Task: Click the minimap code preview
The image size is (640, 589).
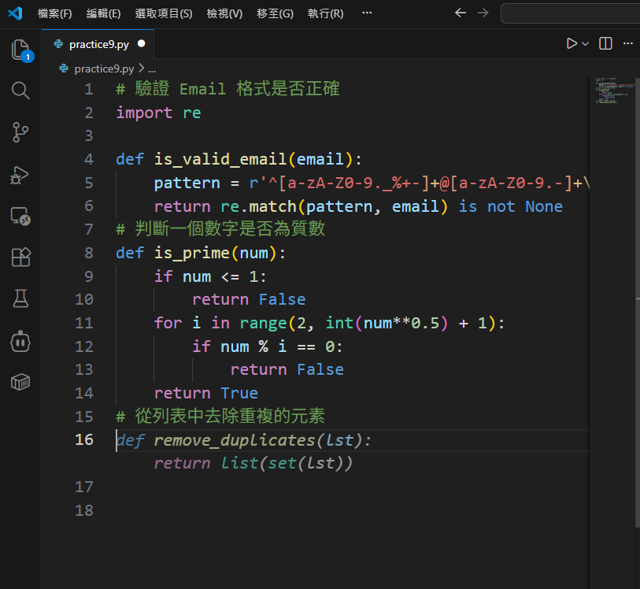Action: [607, 91]
